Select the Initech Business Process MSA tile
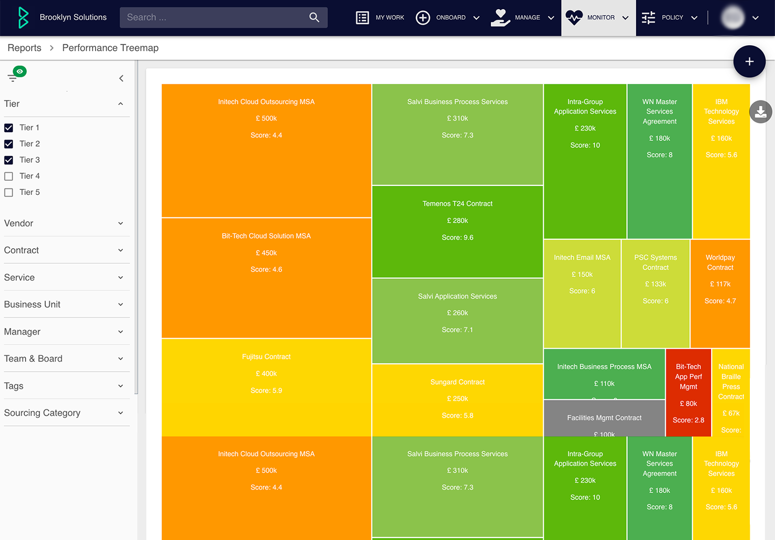This screenshot has width=775, height=540. pos(604,374)
